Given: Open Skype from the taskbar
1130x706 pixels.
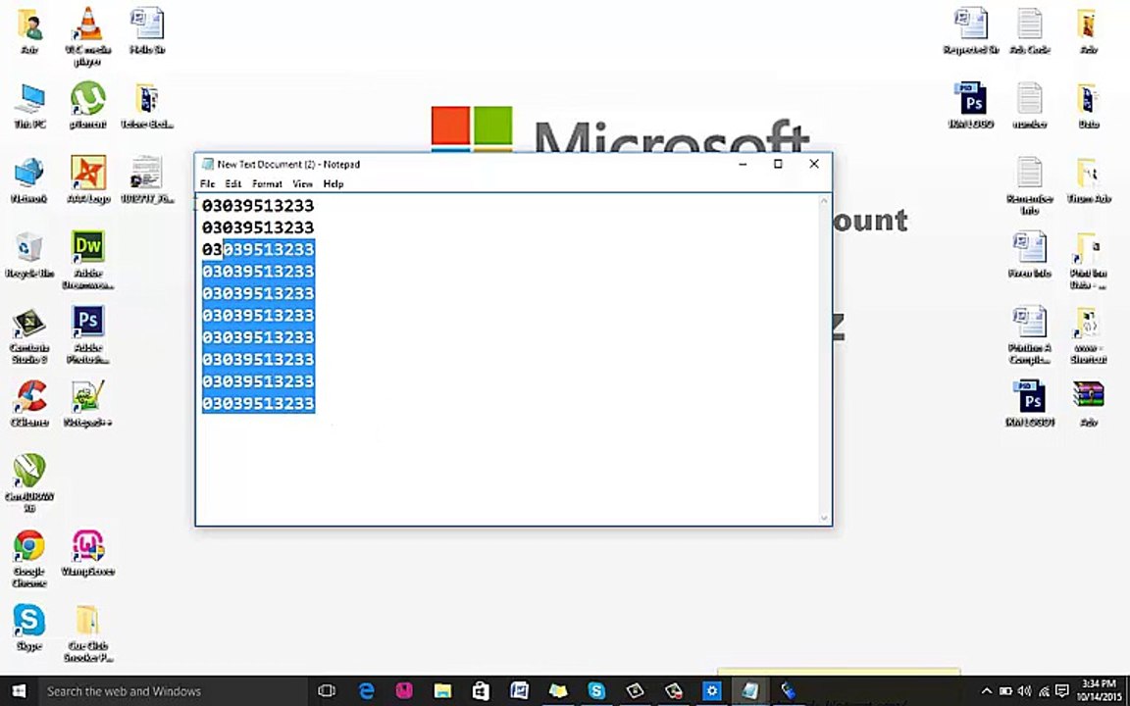Looking at the screenshot, I should (596, 691).
